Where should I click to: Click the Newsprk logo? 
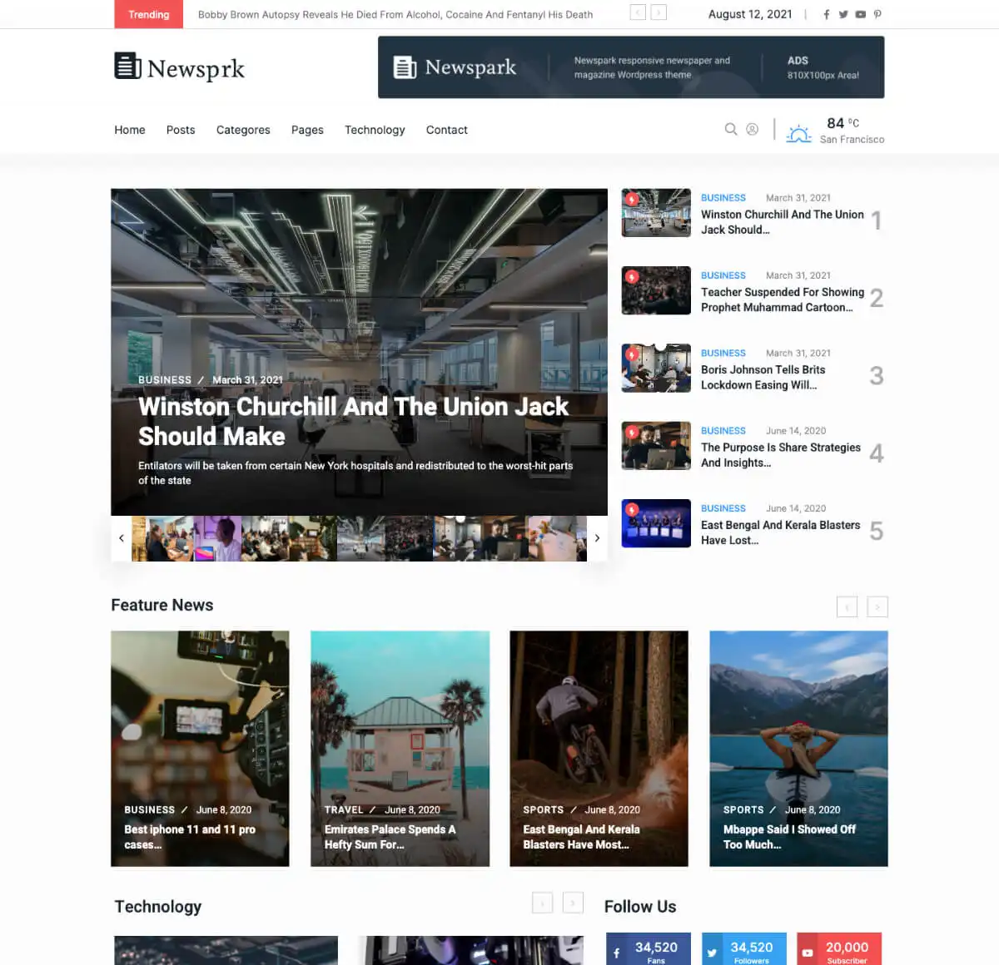pyautogui.click(x=179, y=67)
